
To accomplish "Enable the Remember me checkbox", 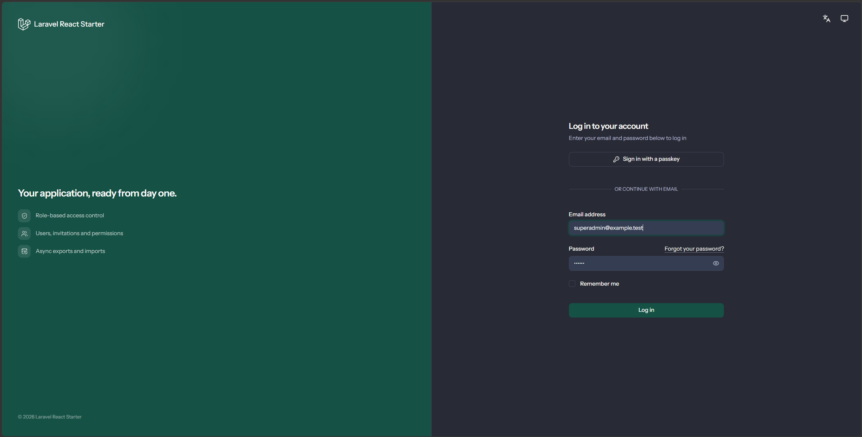I will tap(572, 284).
